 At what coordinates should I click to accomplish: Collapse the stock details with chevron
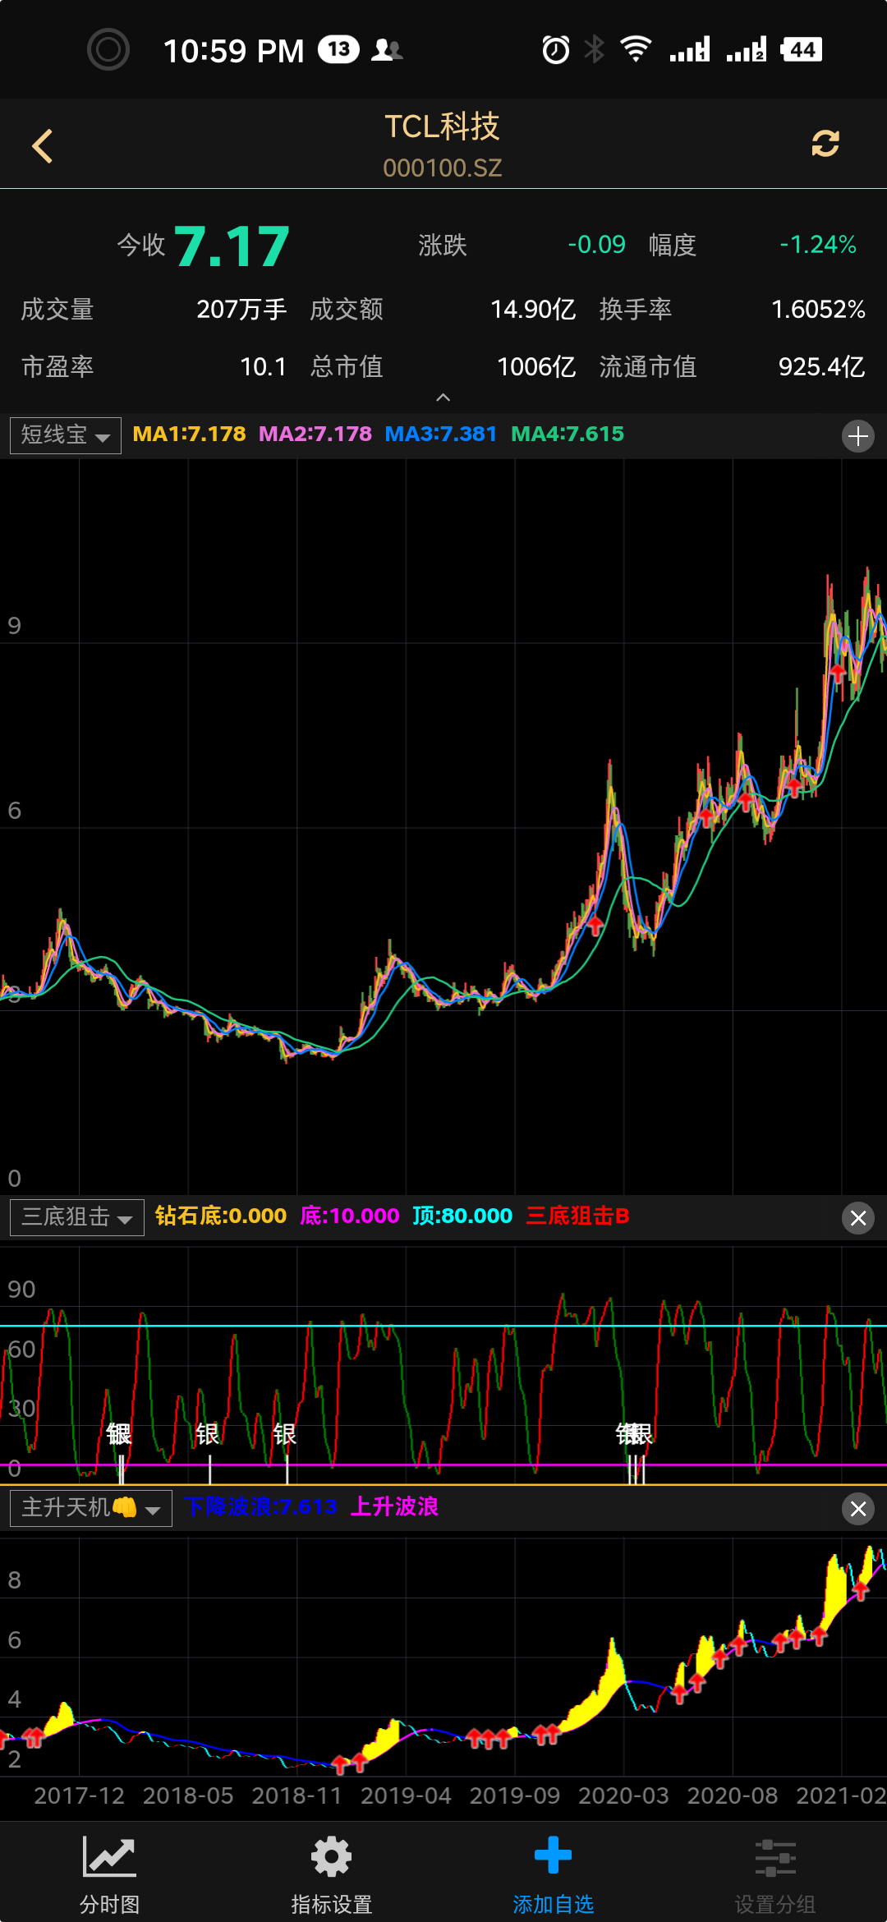[443, 398]
